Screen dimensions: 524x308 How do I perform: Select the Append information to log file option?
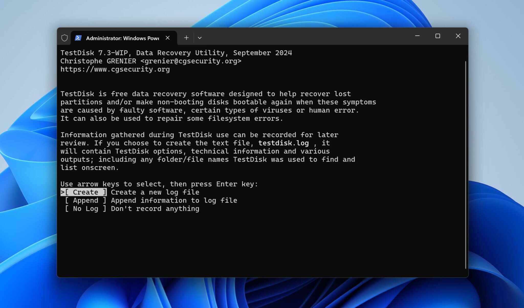click(85, 200)
